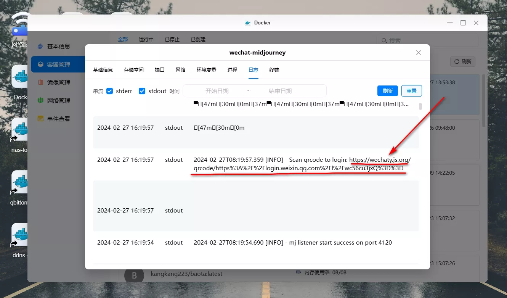Click the 结束日期 date field
This screenshot has height=298, width=507.
click(280, 91)
